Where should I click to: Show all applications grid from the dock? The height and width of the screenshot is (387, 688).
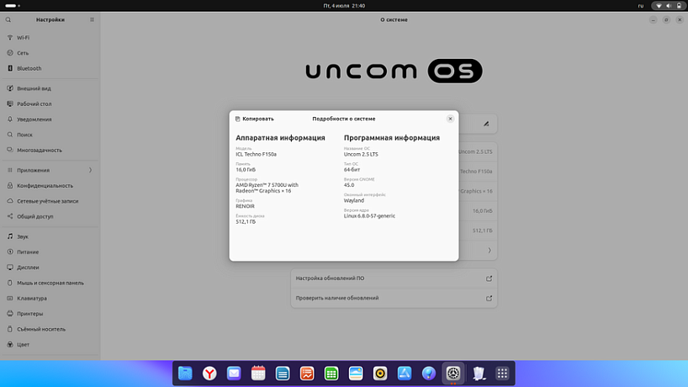[502, 373]
